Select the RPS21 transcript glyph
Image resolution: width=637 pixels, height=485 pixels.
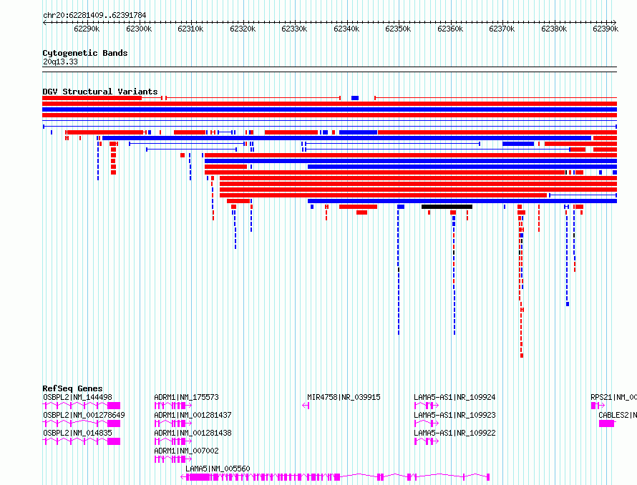click(598, 406)
